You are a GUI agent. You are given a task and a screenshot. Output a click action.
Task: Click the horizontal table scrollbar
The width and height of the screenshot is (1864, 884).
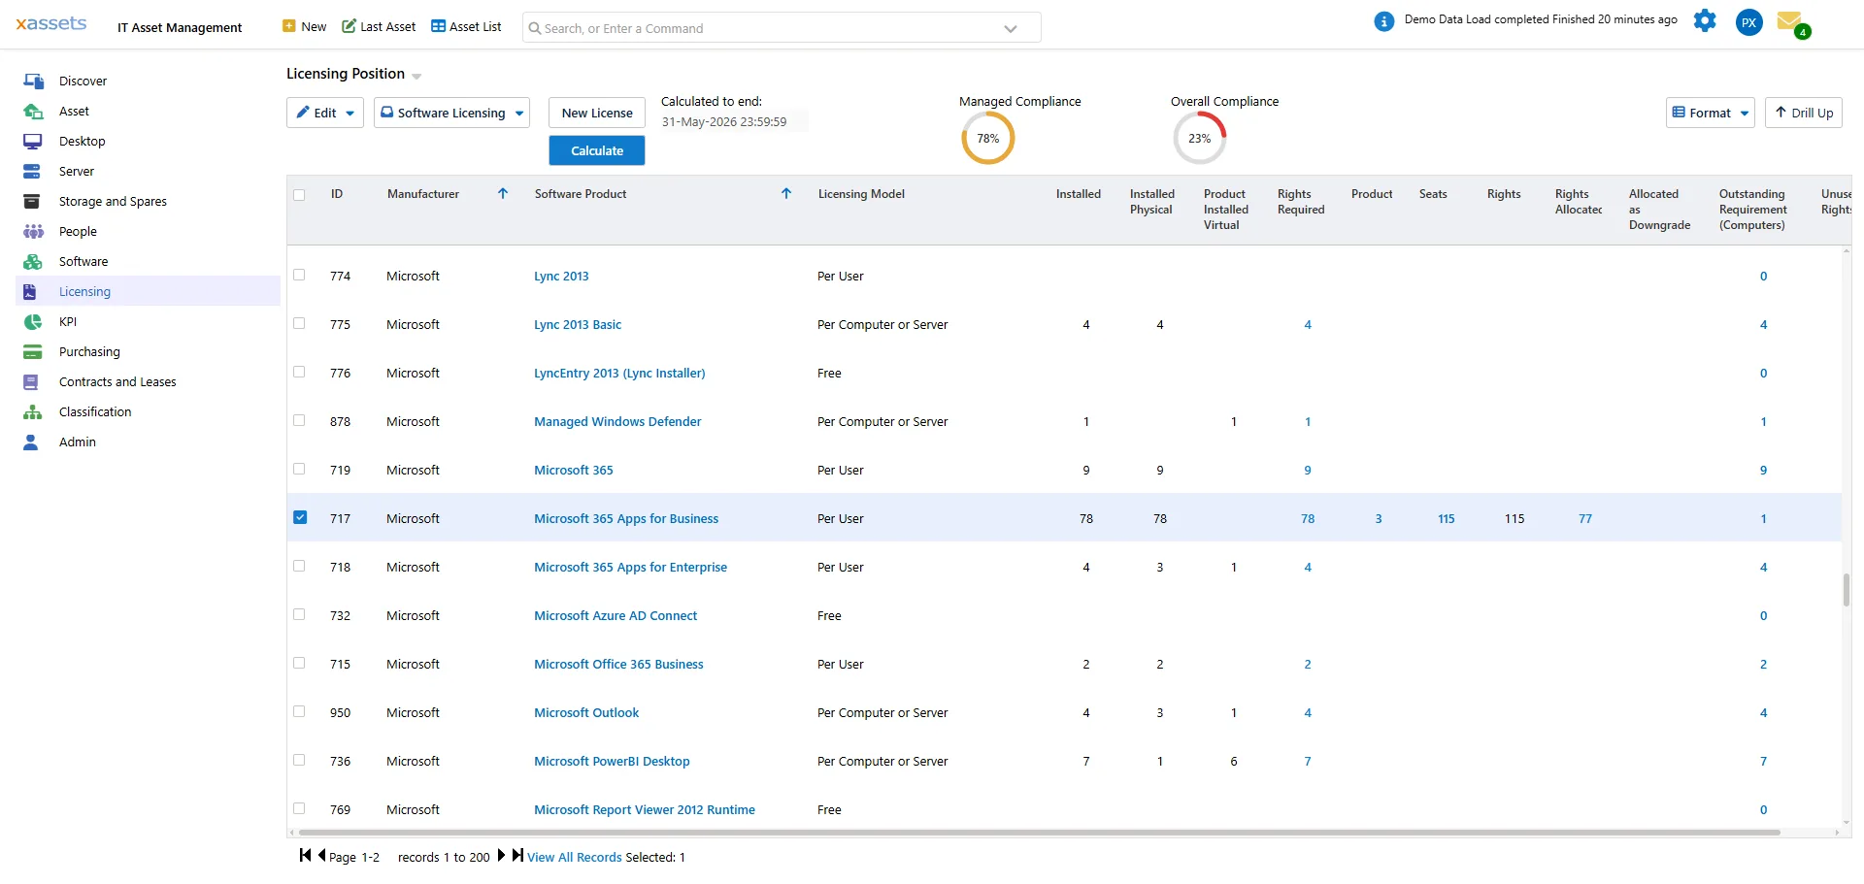(x=1039, y=833)
